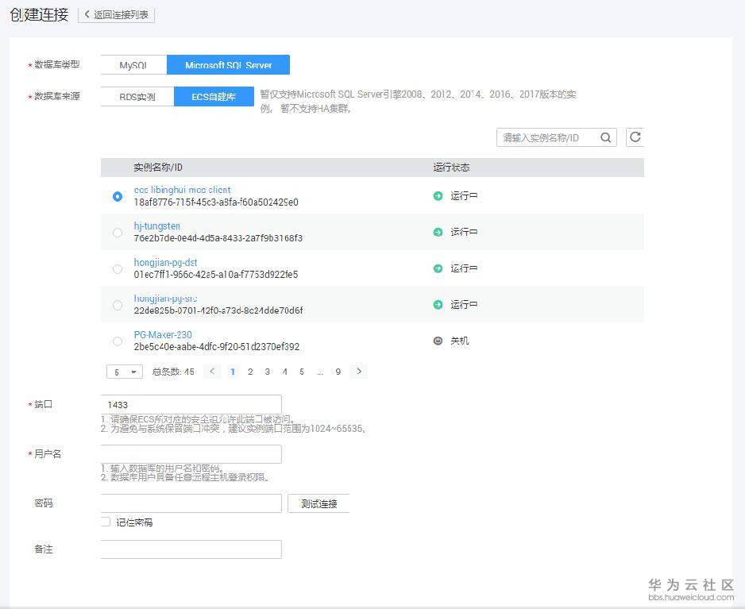
Task: Open the PG-Maker-230 instance link
Action: pyautogui.click(x=163, y=334)
